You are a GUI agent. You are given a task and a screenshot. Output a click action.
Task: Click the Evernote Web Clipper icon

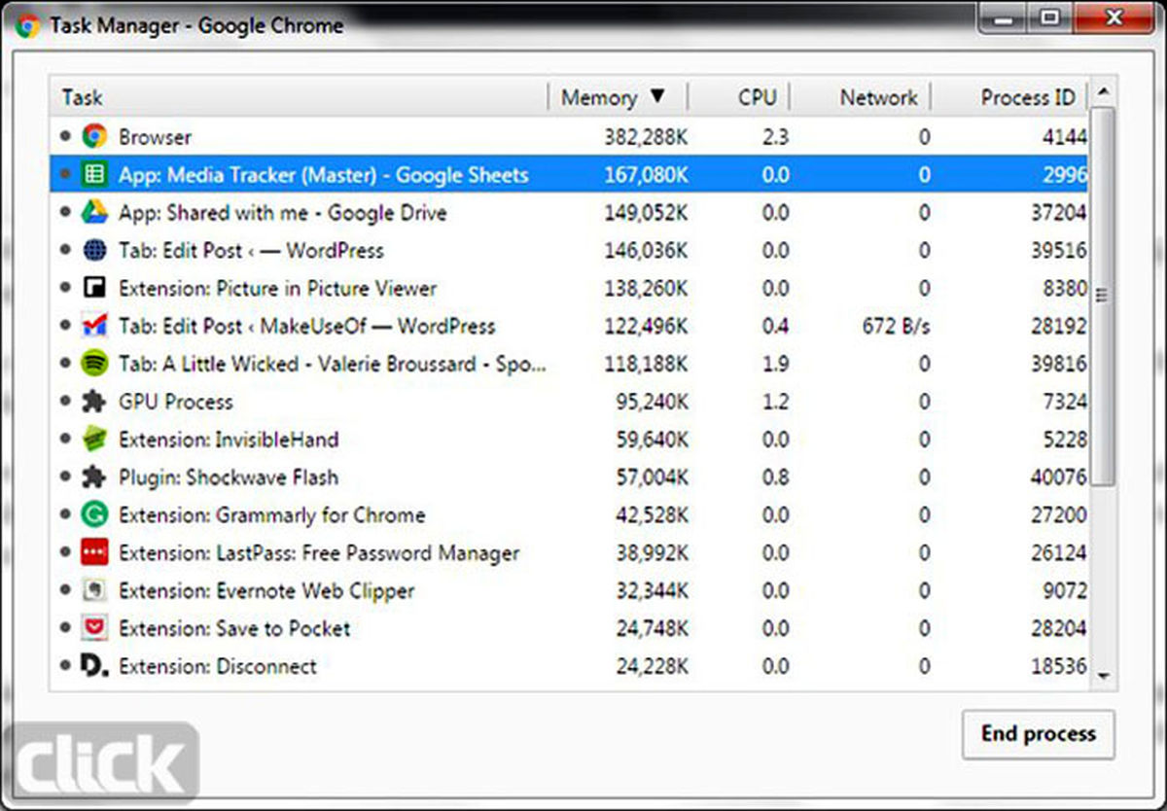click(94, 591)
